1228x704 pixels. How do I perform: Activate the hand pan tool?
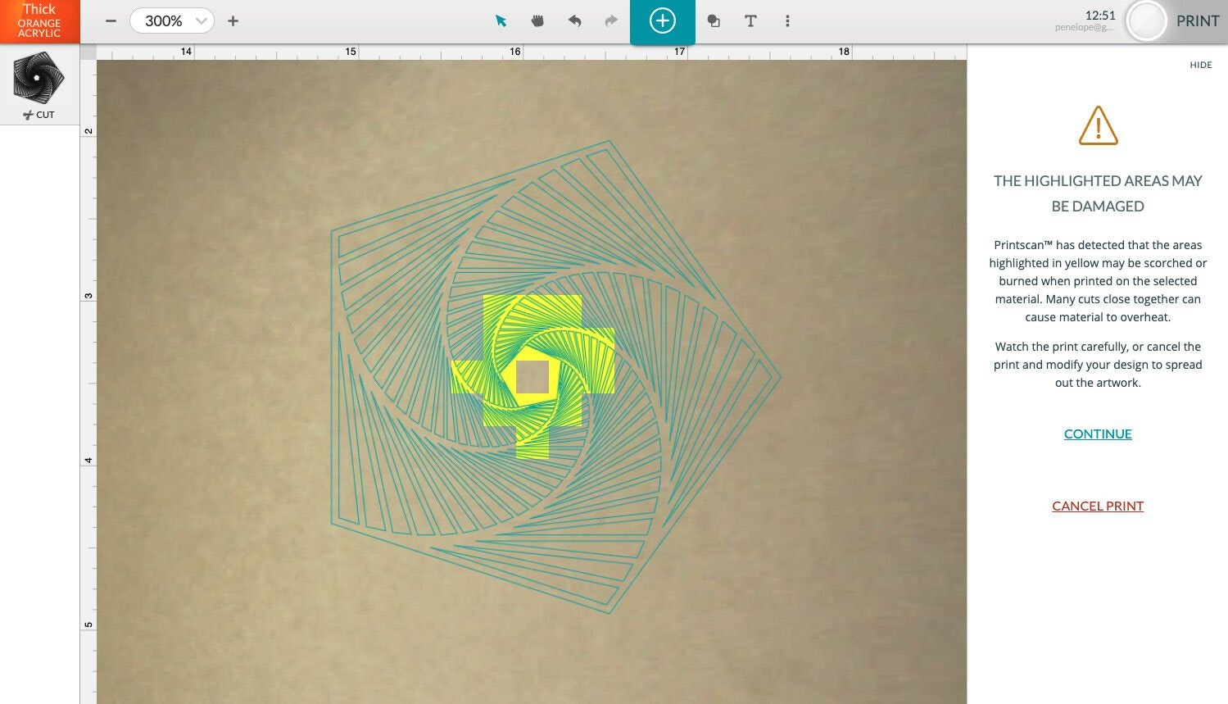[537, 21]
